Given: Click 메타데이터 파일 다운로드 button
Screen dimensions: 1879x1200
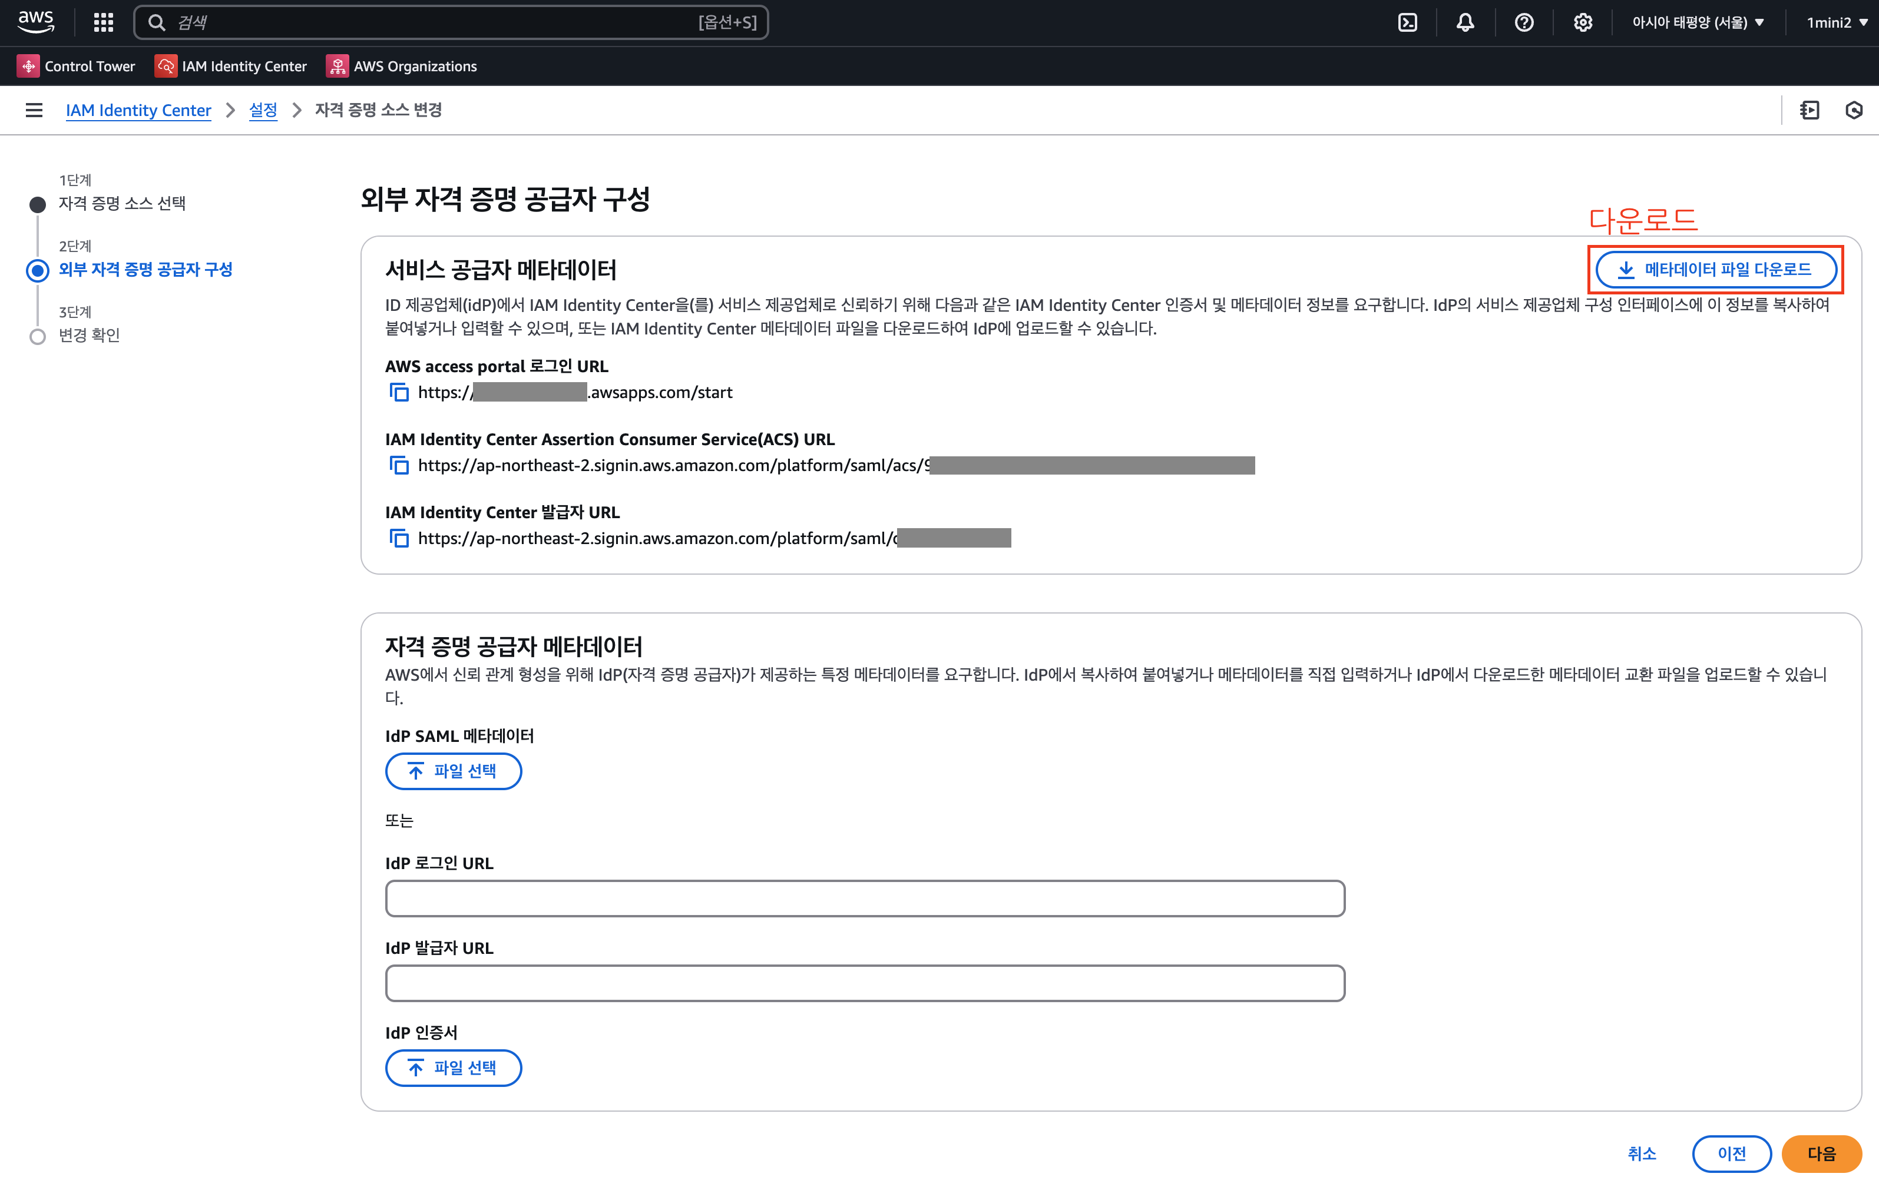Looking at the screenshot, I should coord(1715,270).
